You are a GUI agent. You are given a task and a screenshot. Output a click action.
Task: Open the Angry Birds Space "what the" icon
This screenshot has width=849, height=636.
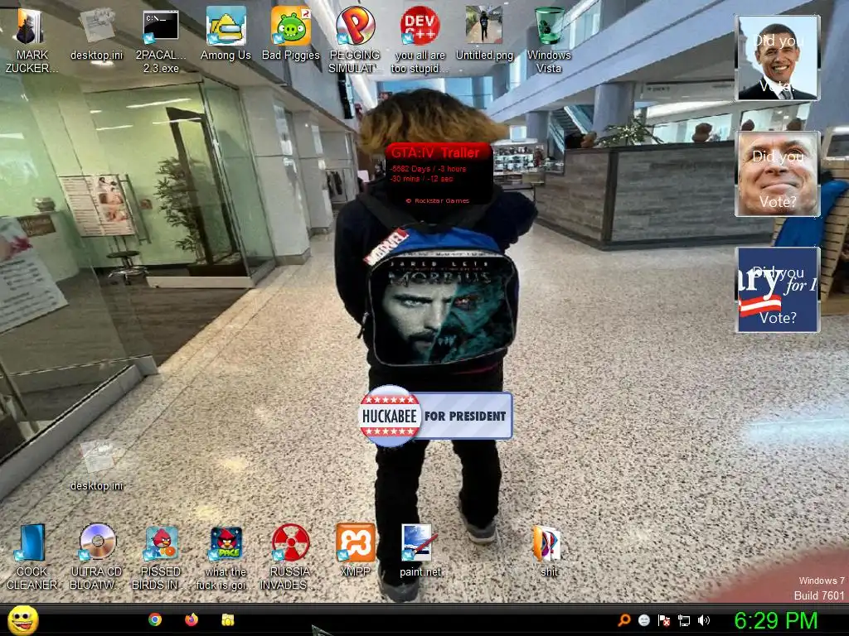226,542
